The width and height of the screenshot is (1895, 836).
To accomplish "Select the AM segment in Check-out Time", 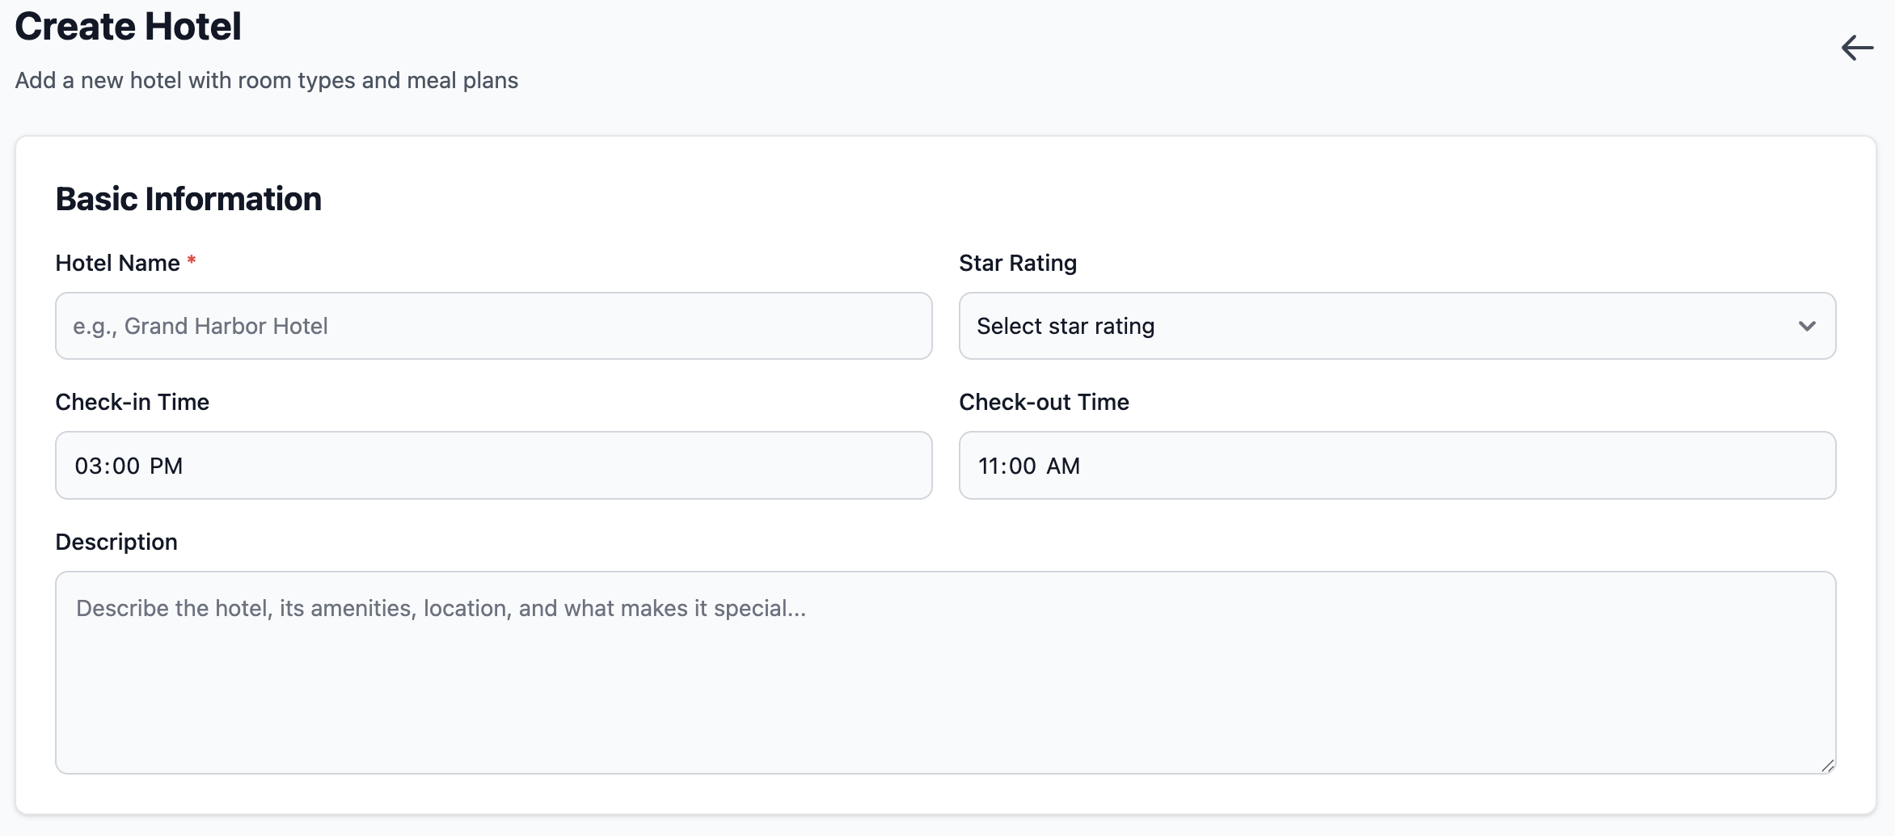I will pos(1063,466).
